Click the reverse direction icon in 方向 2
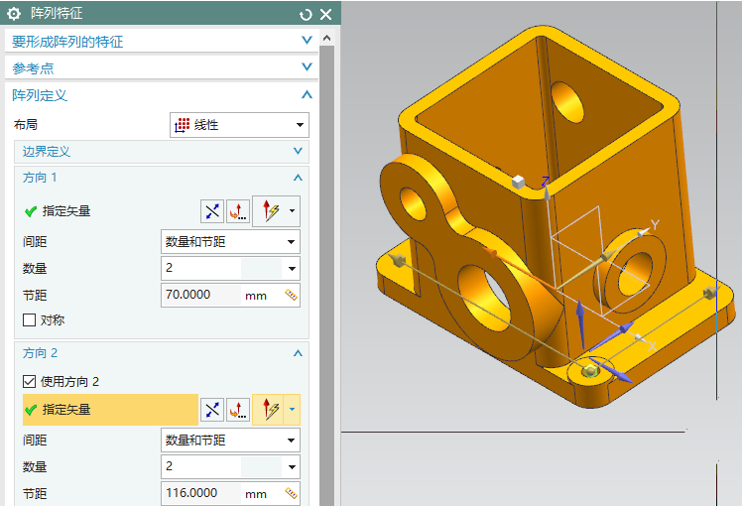The image size is (743, 506). (x=212, y=410)
